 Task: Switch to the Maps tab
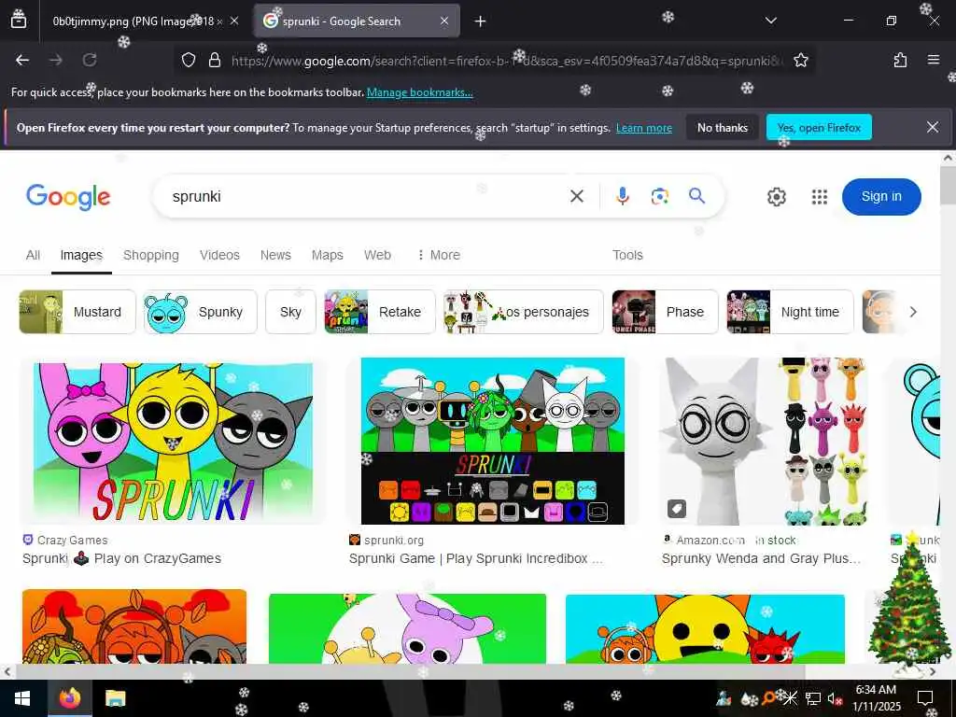coord(328,255)
